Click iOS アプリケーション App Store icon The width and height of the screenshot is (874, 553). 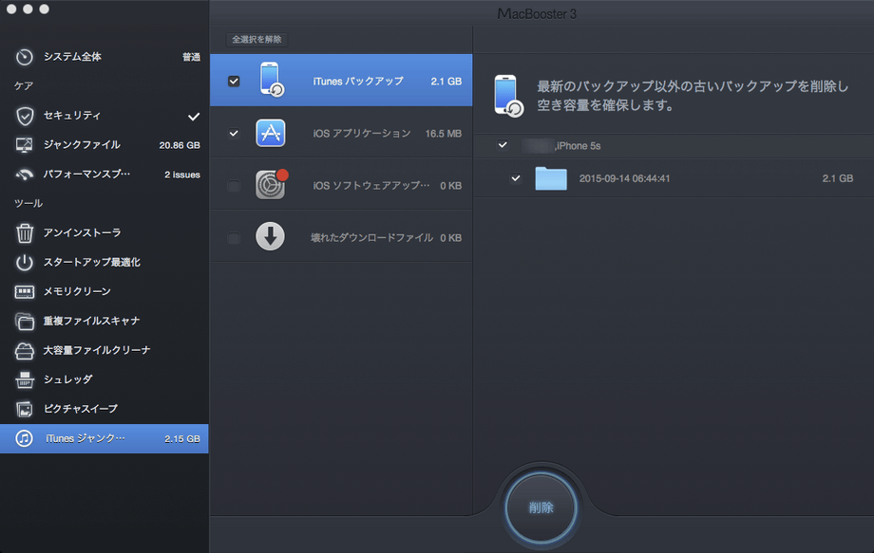click(271, 133)
